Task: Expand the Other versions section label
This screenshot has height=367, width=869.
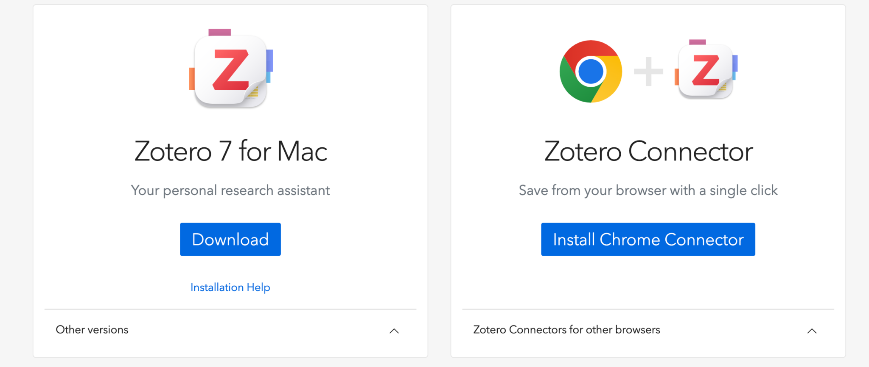Action: click(x=92, y=330)
